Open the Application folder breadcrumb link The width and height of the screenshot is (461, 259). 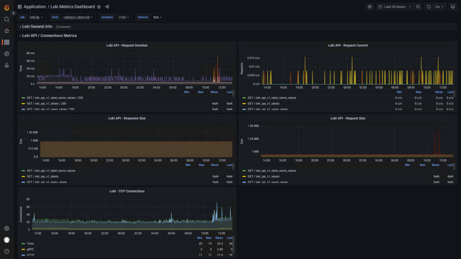pyautogui.click(x=35, y=7)
